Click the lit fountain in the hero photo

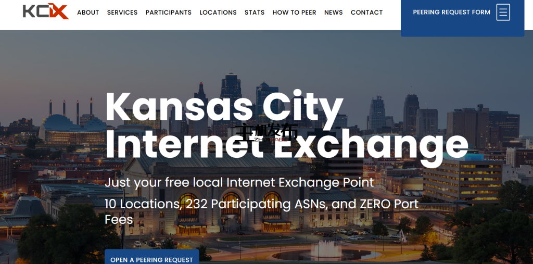click(326, 250)
